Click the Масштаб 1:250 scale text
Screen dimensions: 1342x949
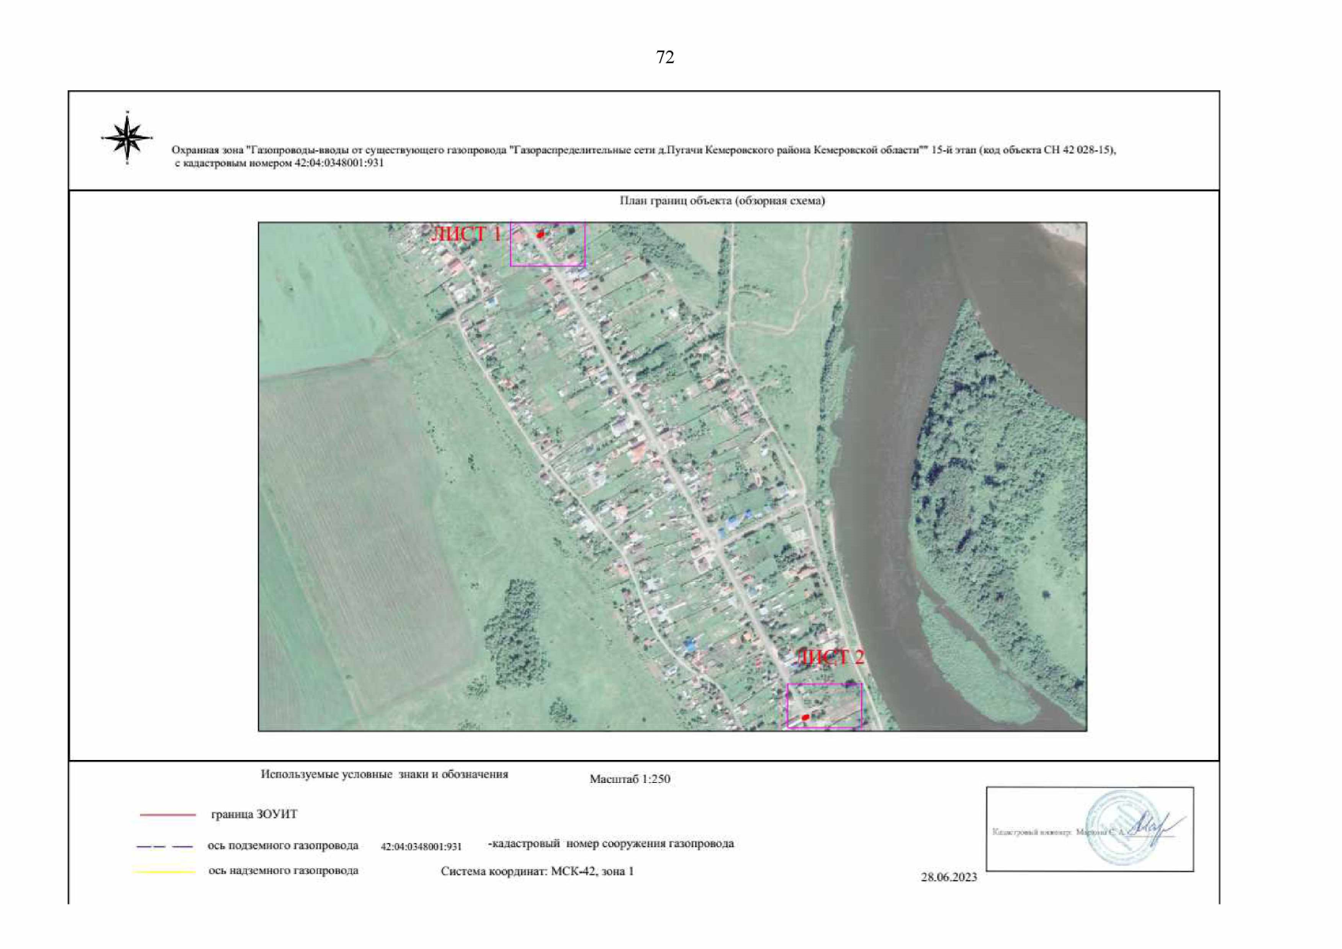click(x=629, y=779)
